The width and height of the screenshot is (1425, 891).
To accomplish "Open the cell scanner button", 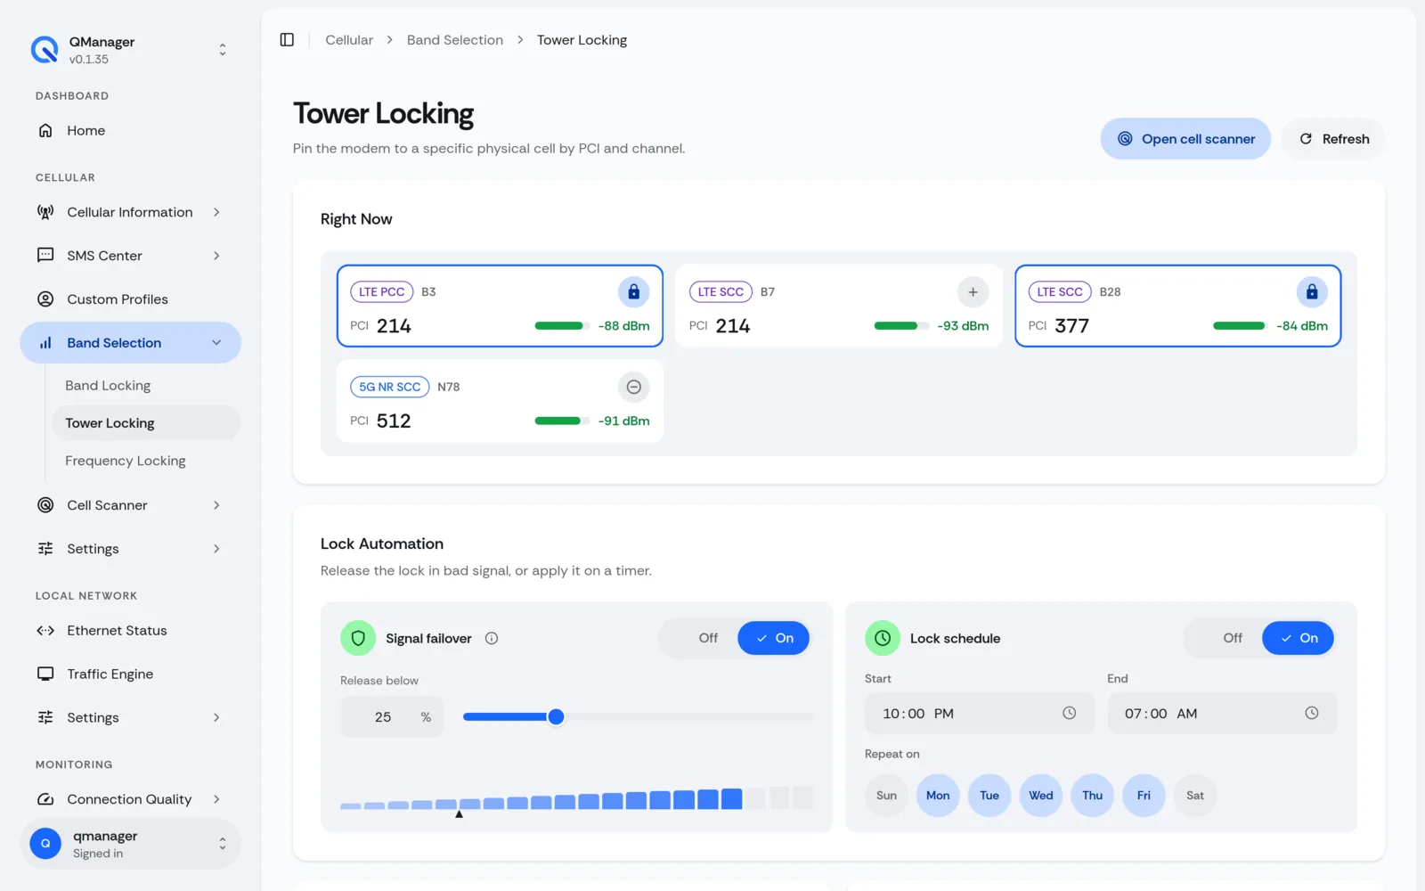I will [x=1185, y=139].
